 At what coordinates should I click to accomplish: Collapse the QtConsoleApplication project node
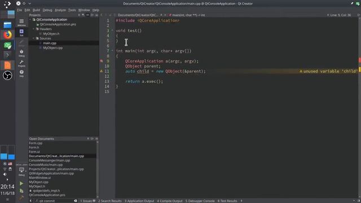30,20
